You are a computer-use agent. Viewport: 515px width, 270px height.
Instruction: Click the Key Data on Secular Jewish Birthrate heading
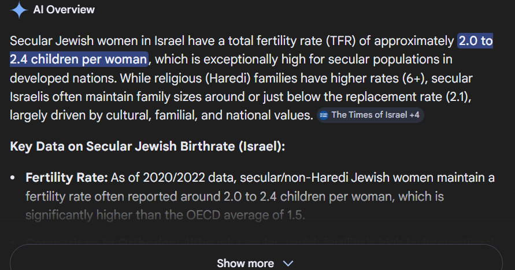pos(147,146)
